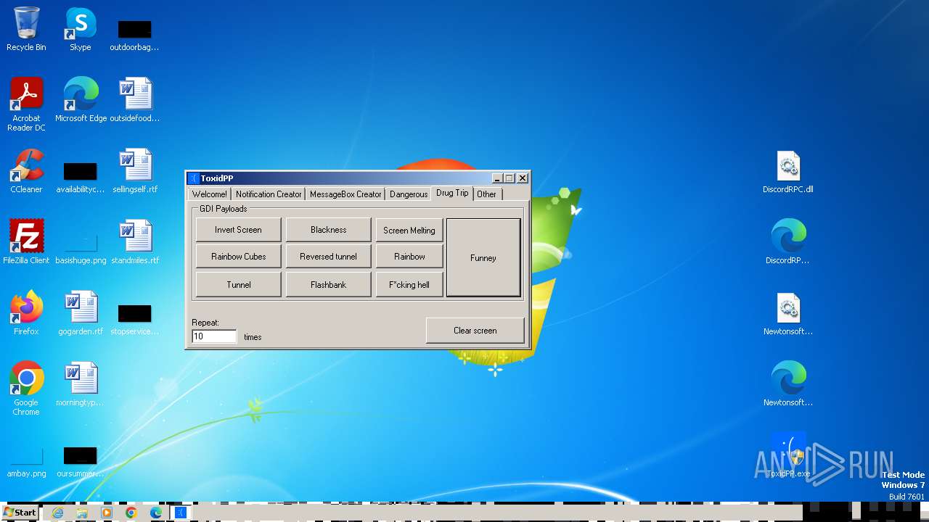Open the media player taskbar icon
929x522 pixels.
point(107,513)
